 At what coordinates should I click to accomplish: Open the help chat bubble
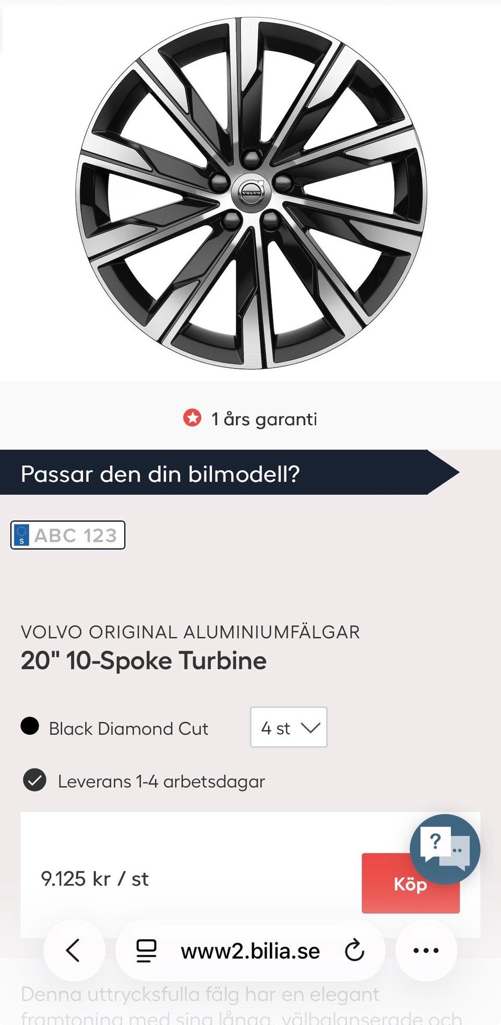(x=445, y=849)
